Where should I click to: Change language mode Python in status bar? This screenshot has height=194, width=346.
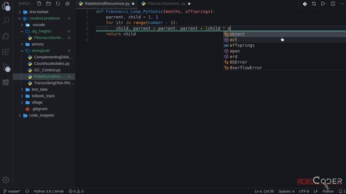pyautogui.click(x=328, y=191)
